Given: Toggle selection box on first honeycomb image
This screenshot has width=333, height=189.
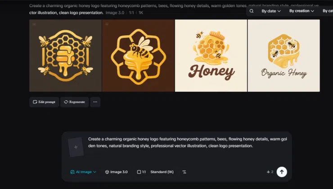Looking at the screenshot, I should (34, 24).
